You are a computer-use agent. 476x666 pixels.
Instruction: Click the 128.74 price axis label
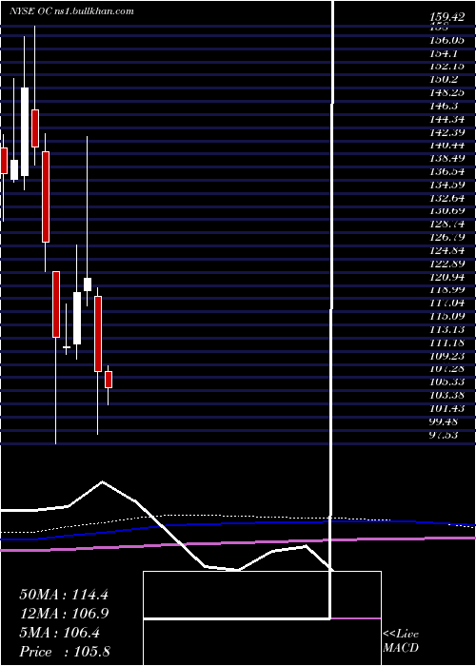[446, 224]
